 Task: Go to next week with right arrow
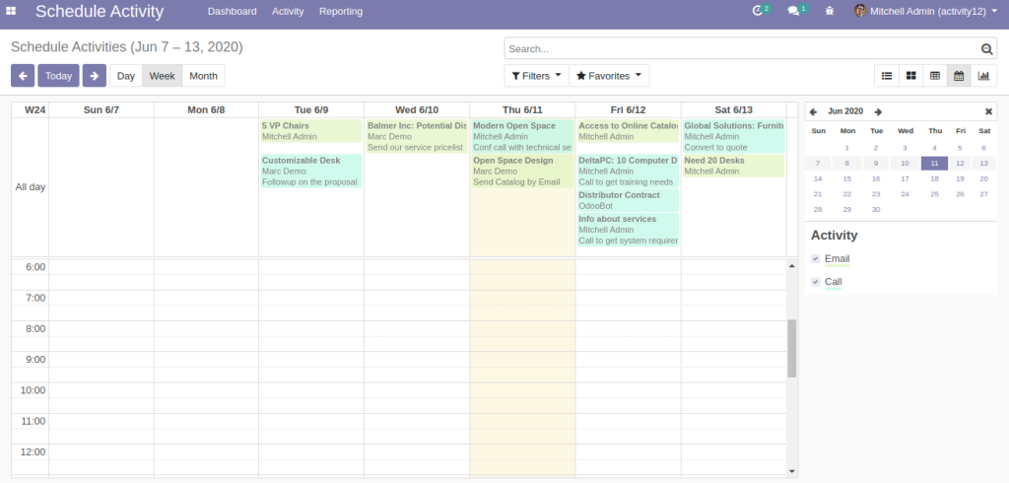point(94,75)
